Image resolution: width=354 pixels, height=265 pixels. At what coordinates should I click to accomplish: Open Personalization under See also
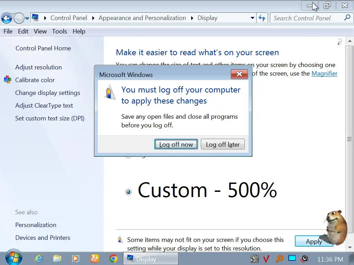click(36, 225)
